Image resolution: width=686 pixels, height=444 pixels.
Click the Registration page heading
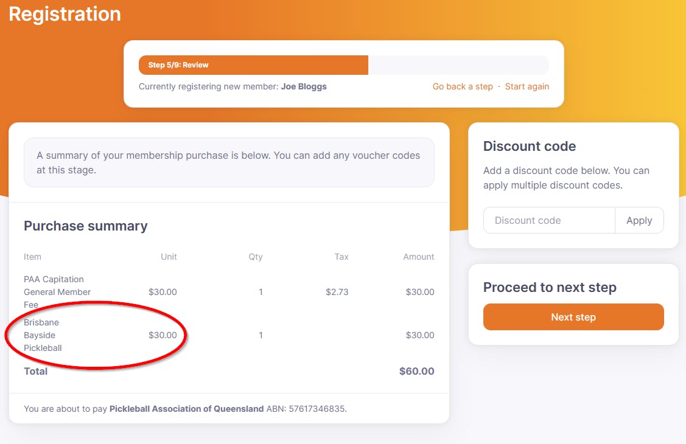(65, 14)
